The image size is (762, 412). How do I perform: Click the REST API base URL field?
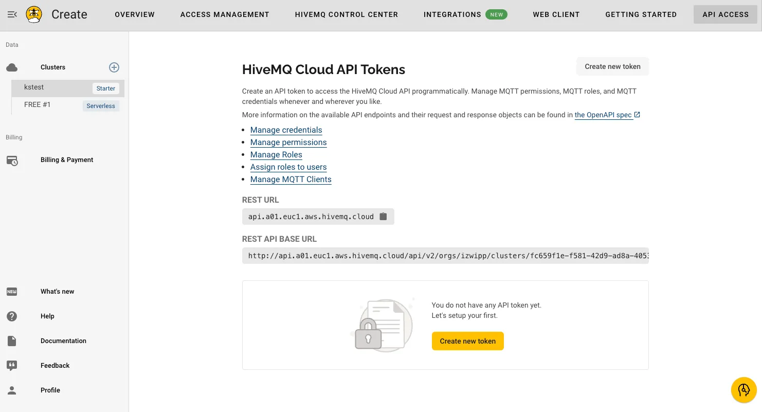coord(445,256)
